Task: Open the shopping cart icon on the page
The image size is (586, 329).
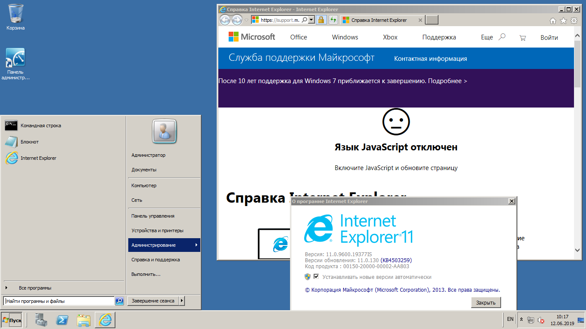Action: coord(523,38)
